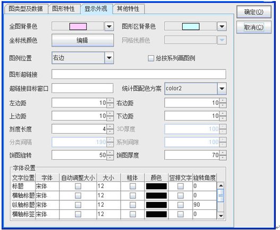Decrease 饼图厚度 value with down arrow

pyautogui.click(x=223, y=157)
